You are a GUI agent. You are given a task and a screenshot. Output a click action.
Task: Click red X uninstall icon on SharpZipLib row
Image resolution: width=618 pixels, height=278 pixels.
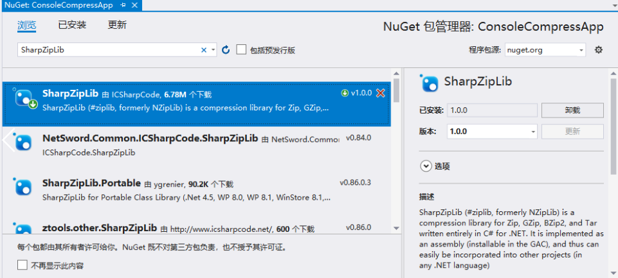[380, 93]
